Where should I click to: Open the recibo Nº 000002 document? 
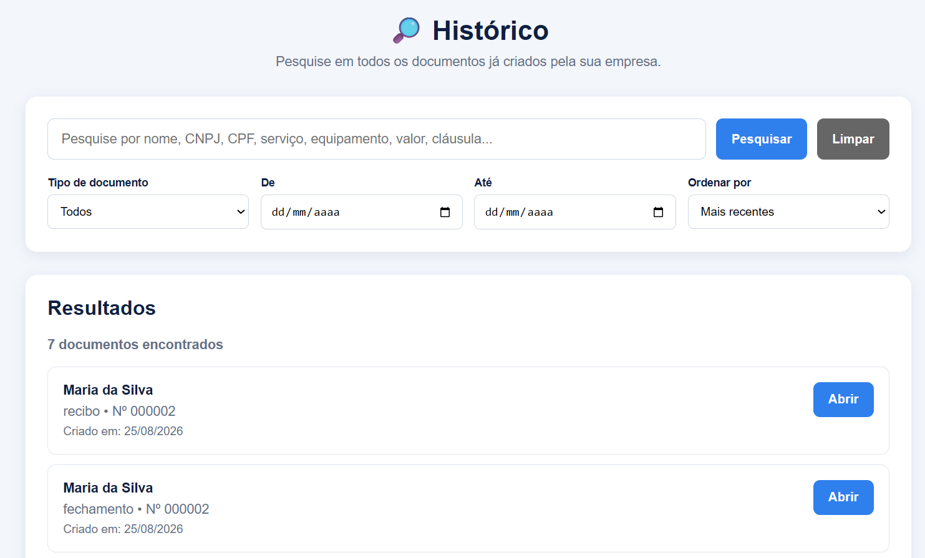pyautogui.click(x=843, y=400)
